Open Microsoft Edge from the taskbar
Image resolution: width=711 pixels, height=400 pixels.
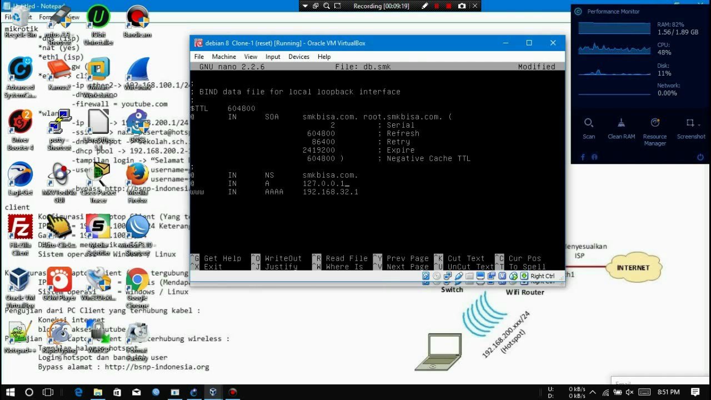pos(78,392)
